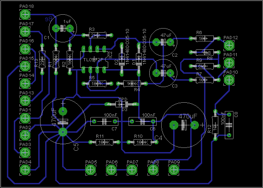This screenshot has width=263, height=188.
Task: Click the 470uF capacitor C4
Action: click(184, 125)
